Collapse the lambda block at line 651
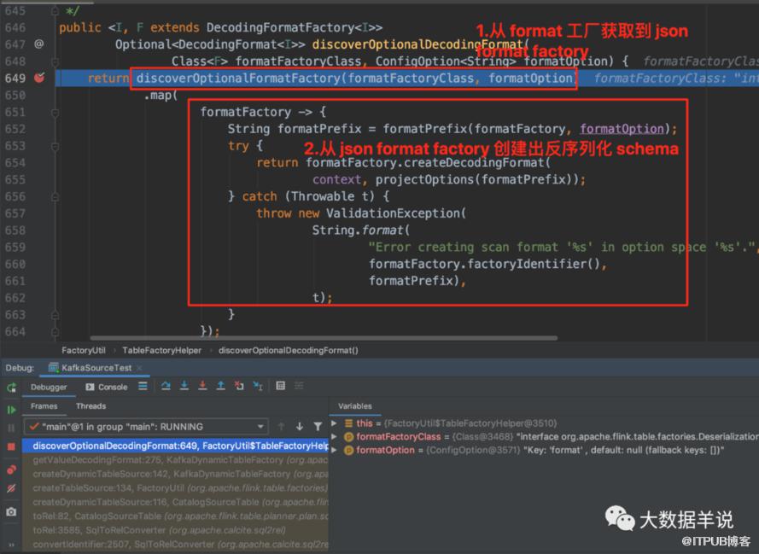759x554 pixels. coord(55,113)
